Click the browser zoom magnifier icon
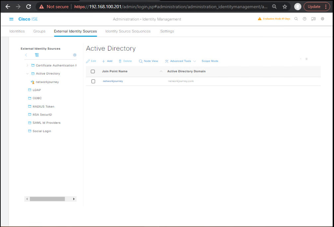This screenshot has height=227, width=334. point(274,7)
